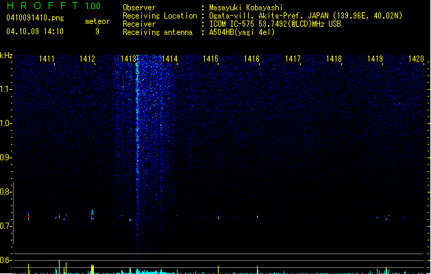
Task: Click the tallest yellow power spike at bottom
Action: click(59, 266)
